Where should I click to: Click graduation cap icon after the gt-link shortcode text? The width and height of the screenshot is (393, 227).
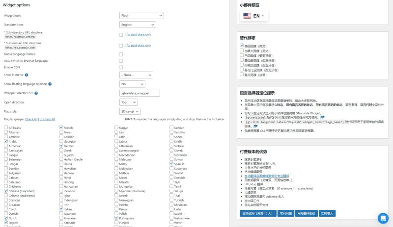pos(255,126)
